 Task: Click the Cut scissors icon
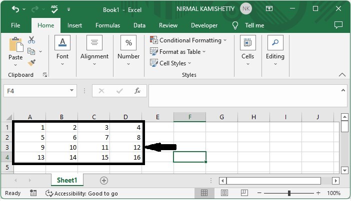(x=31, y=40)
